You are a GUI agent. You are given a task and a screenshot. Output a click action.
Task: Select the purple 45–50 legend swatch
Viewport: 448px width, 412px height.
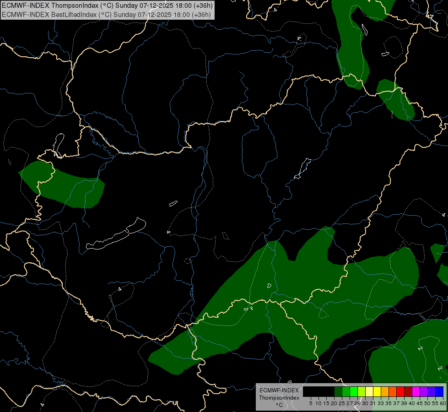point(424,391)
